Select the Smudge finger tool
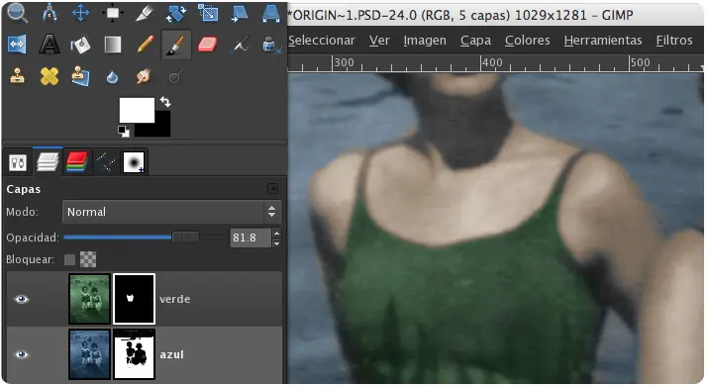The height and width of the screenshot is (386, 707). point(145,76)
